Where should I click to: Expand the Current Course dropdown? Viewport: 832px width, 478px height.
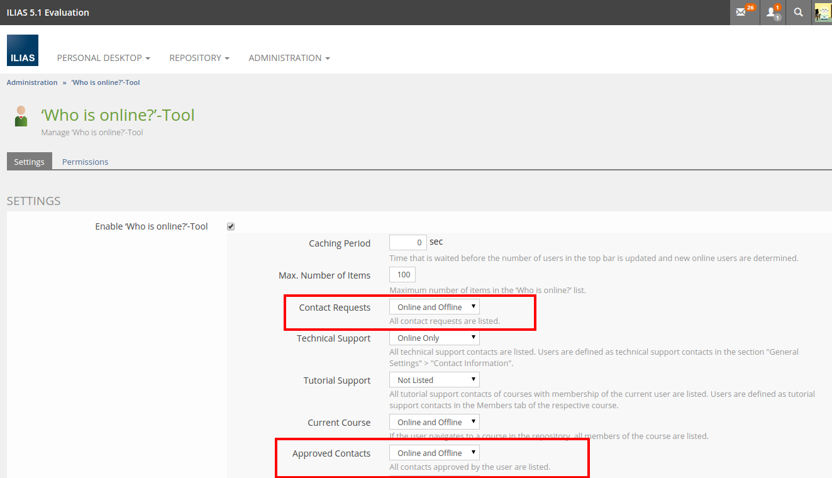coord(434,422)
